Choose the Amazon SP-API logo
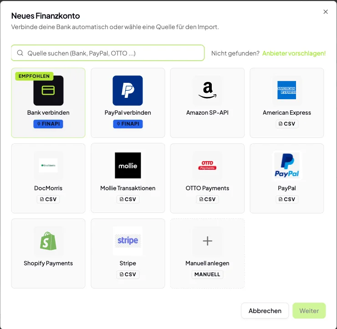This screenshot has height=329, width=337. (x=207, y=91)
